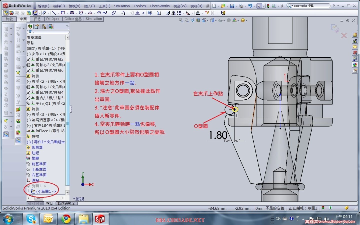Select 感測器 in the feature tree
This screenshot has height=225, width=360.
click(37, 147)
